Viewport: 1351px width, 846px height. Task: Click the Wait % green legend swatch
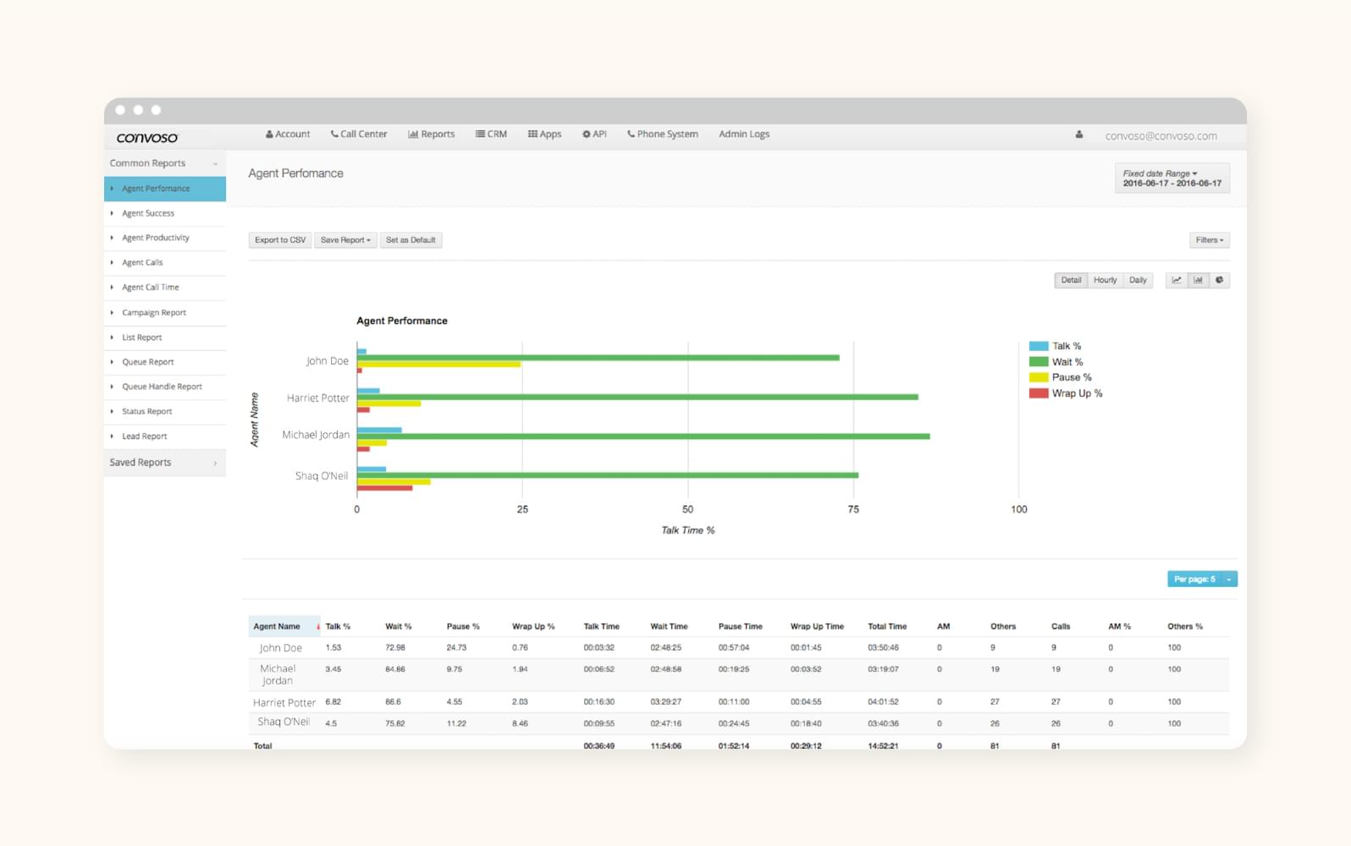coord(1039,362)
